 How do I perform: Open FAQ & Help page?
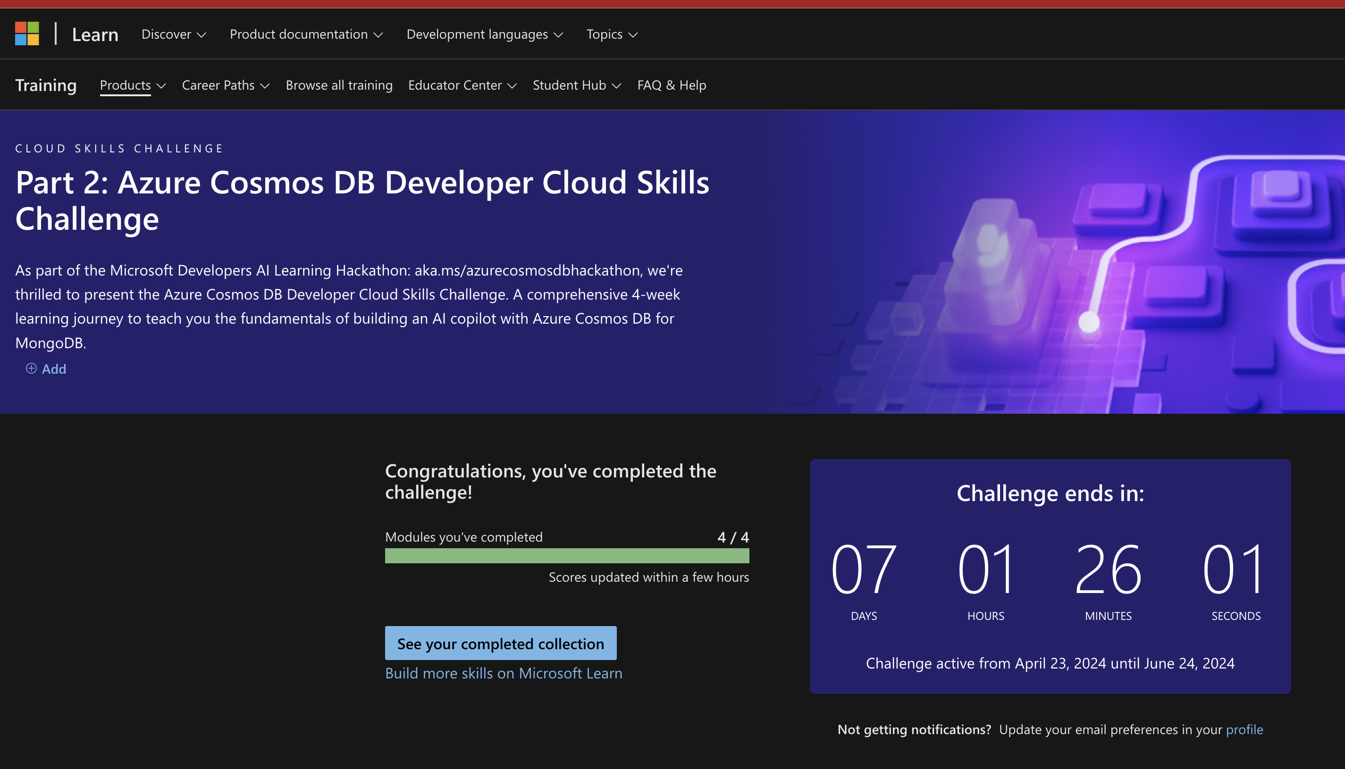(672, 85)
